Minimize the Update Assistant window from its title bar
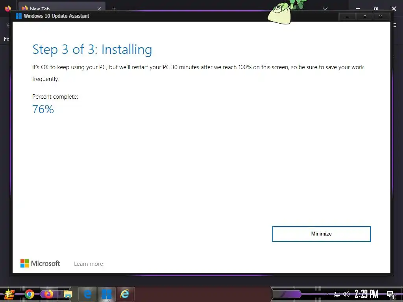The width and height of the screenshot is (403, 302). [347, 17]
